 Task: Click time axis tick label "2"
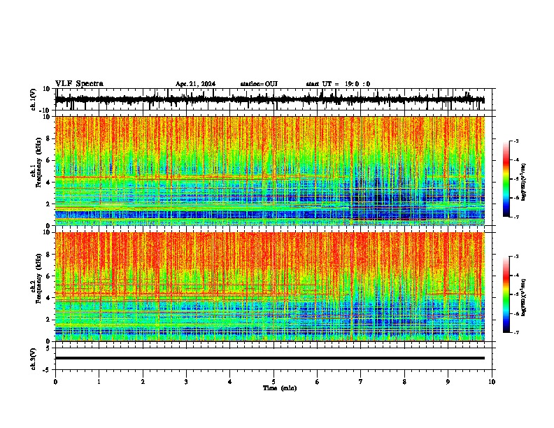[143, 382]
